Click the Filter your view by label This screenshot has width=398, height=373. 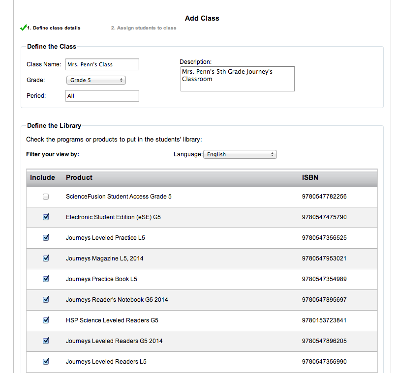[53, 154]
